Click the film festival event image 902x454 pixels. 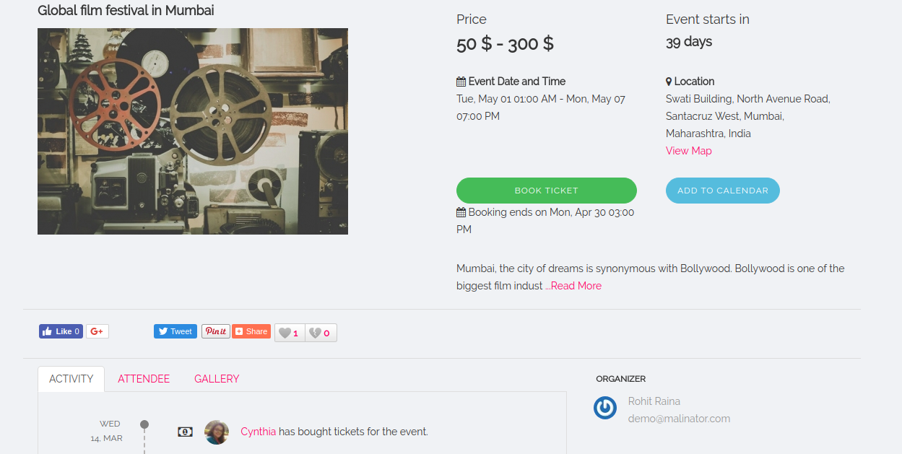point(193,131)
